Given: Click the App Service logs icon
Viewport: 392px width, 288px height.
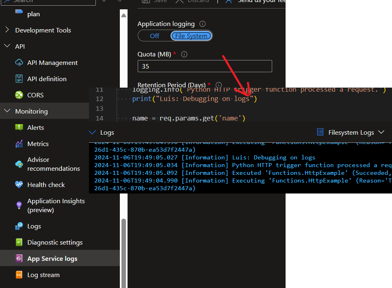Looking at the screenshot, I should coord(19,258).
